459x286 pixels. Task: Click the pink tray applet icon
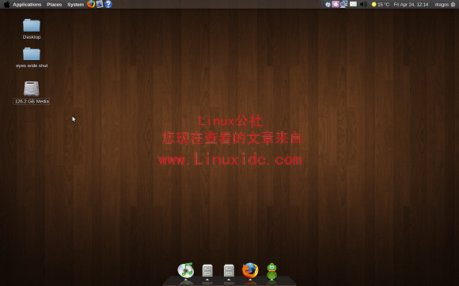tap(336, 5)
